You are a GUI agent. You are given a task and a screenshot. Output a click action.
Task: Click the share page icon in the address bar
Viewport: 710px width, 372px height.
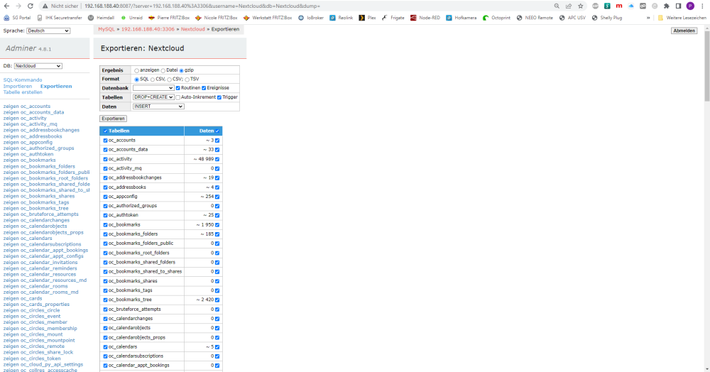coord(569,6)
